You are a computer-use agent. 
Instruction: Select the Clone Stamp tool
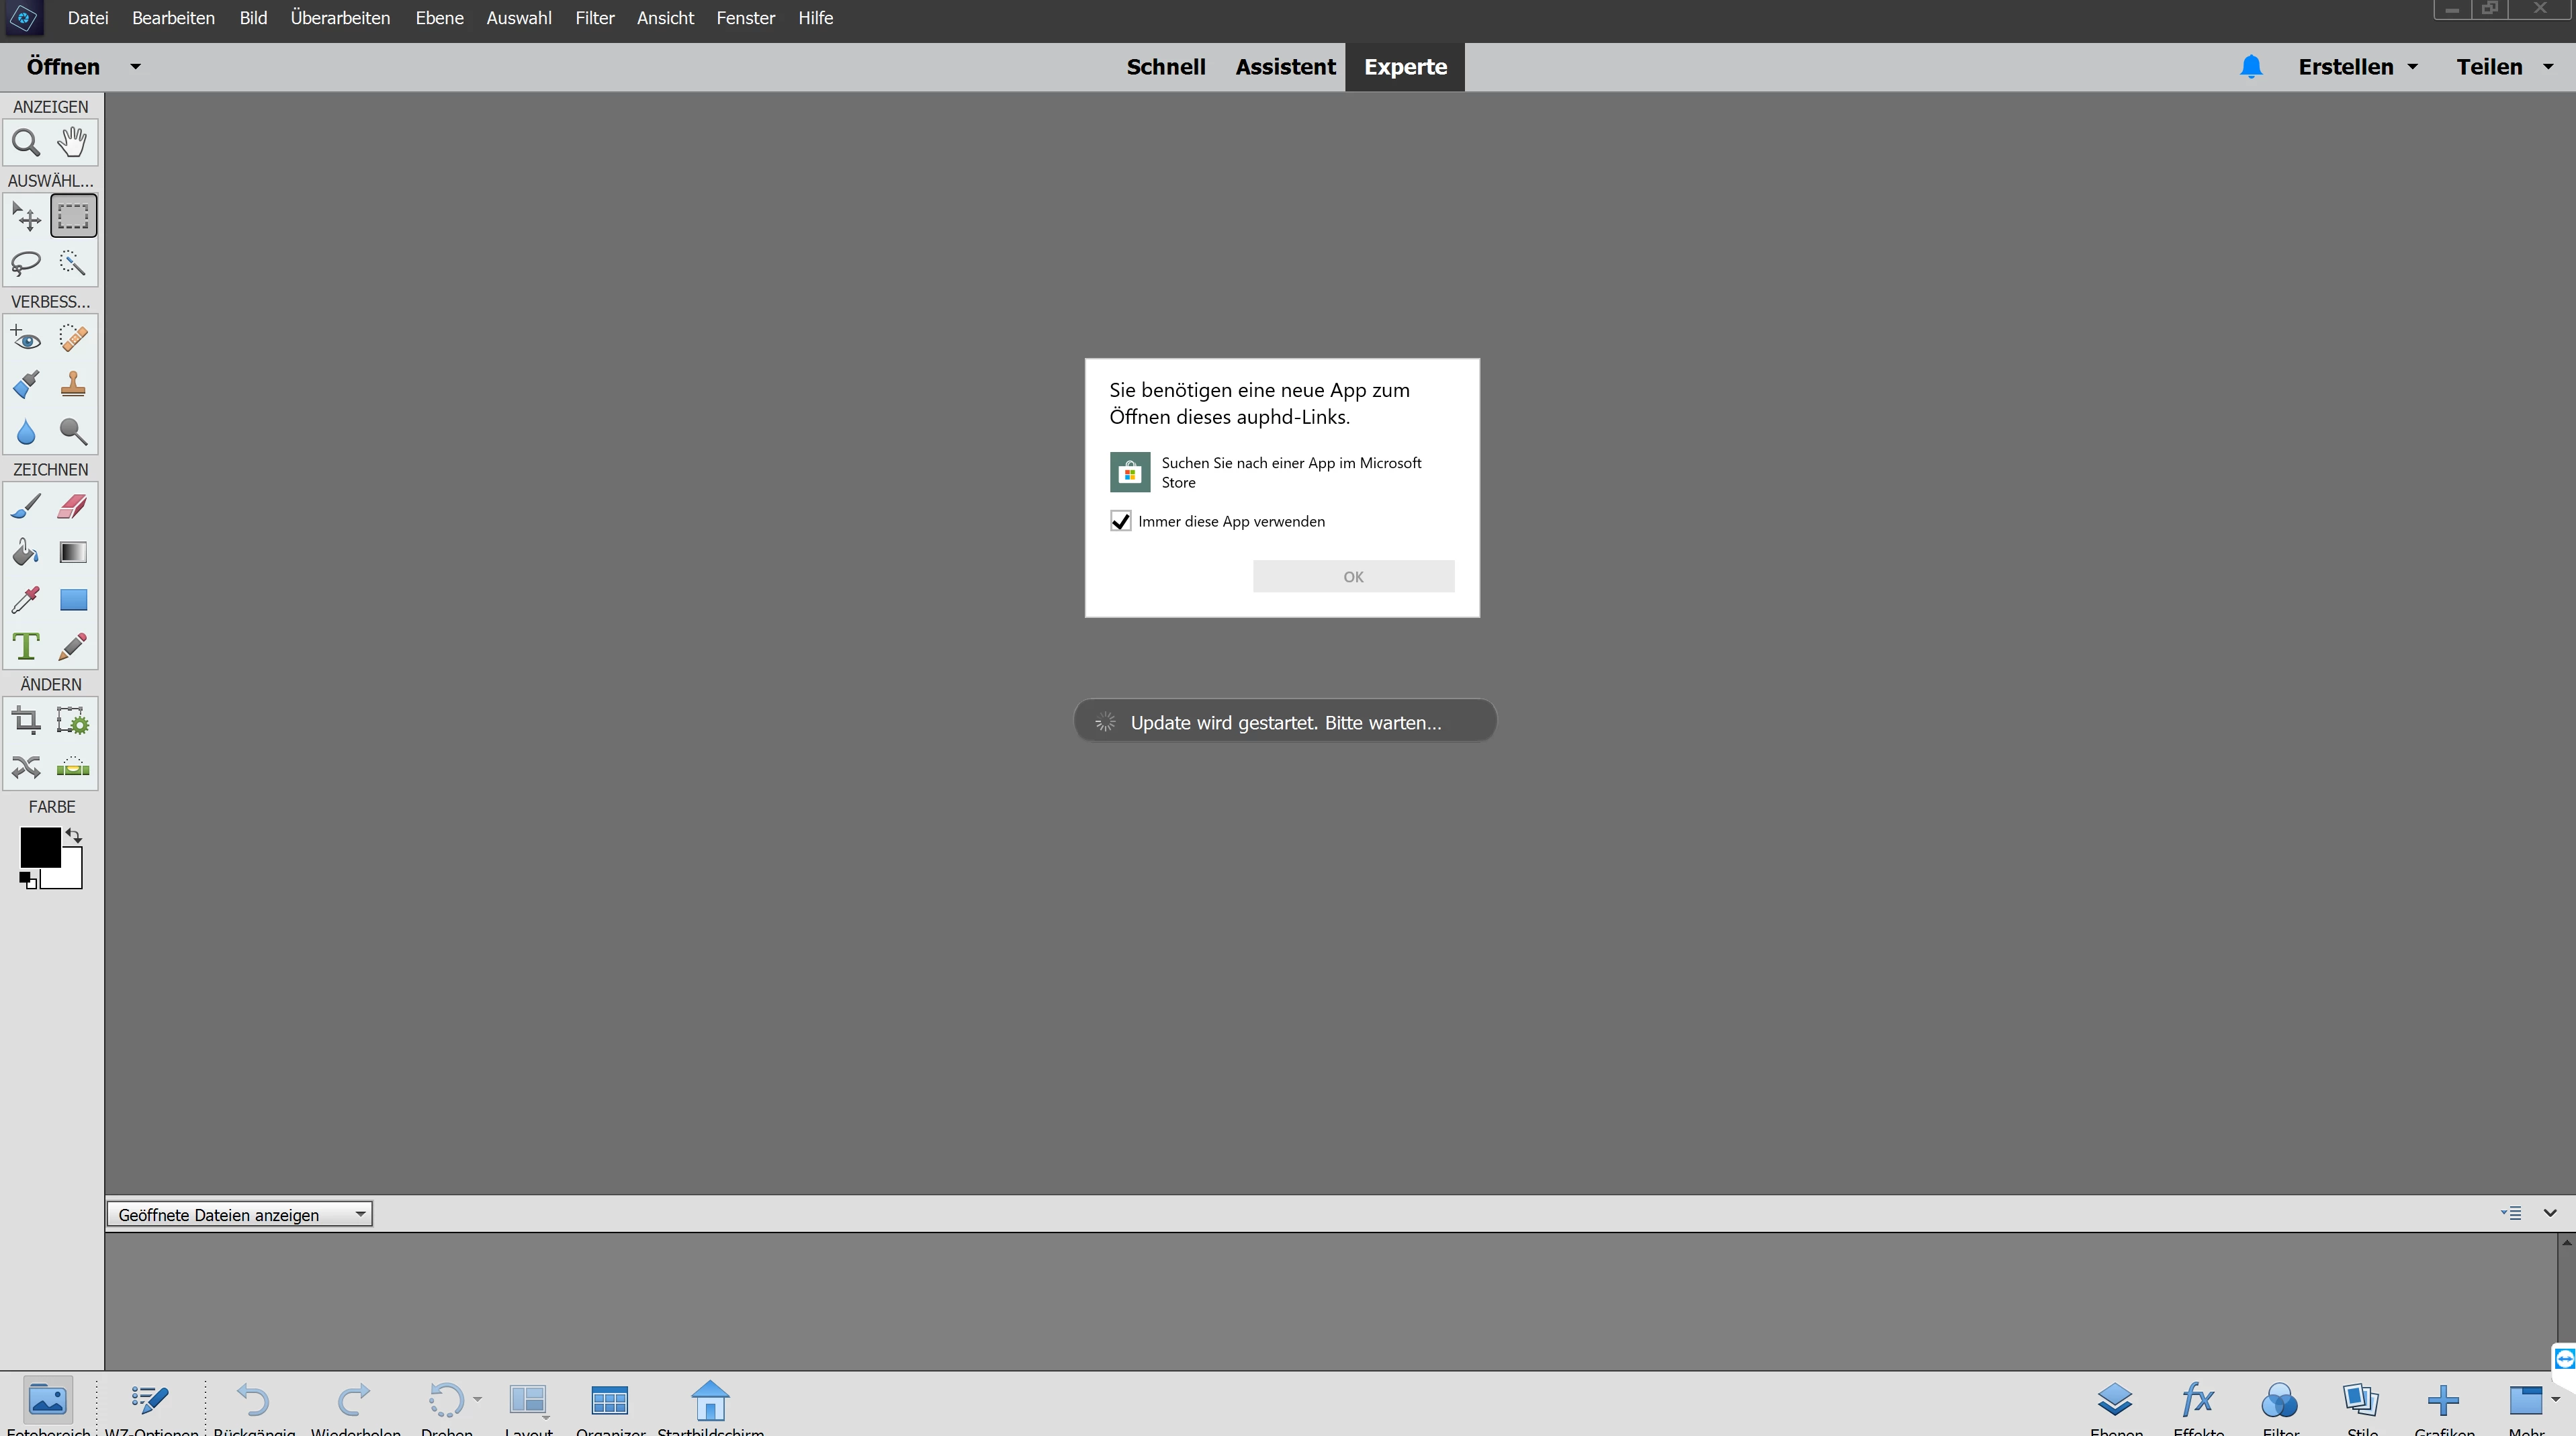[72, 385]
